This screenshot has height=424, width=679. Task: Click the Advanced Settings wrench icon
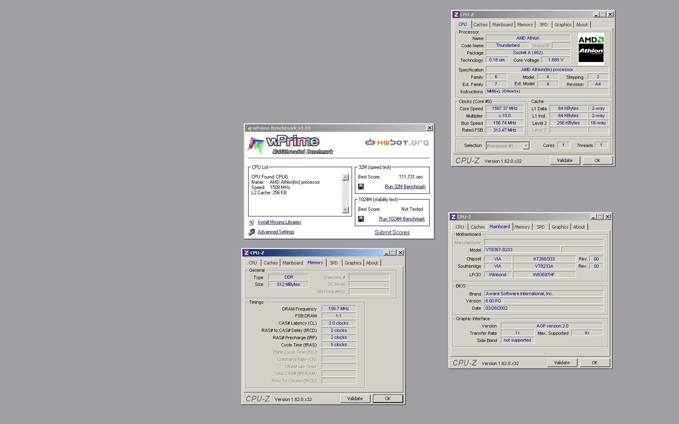tap(251, 232)
